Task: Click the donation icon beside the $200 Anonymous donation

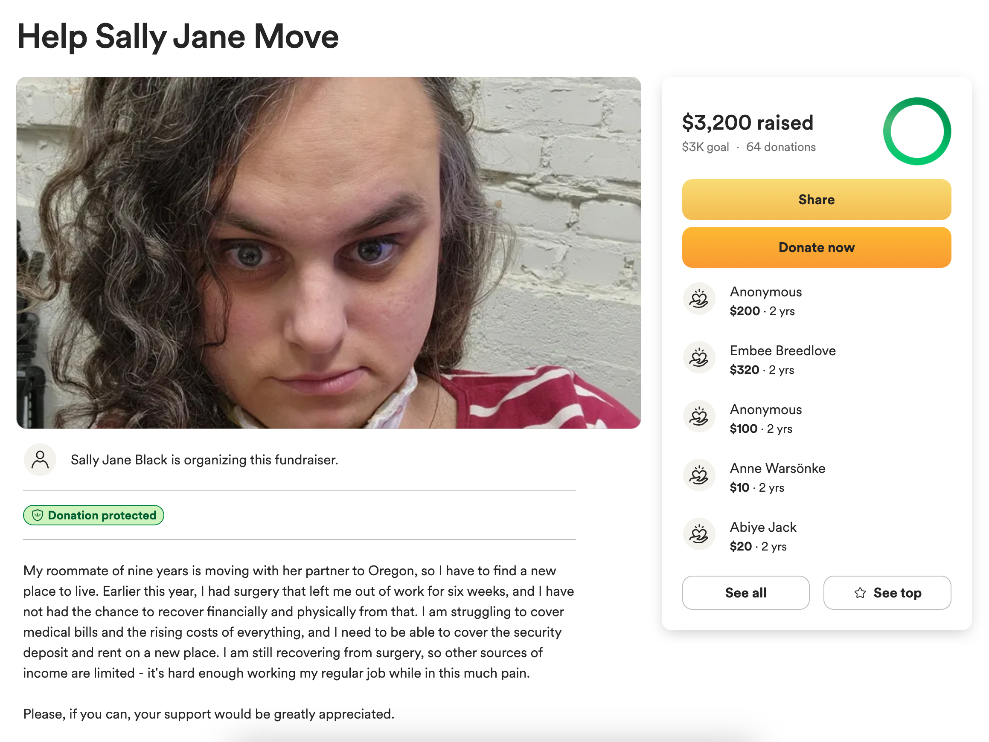Action: click(699, 299)
